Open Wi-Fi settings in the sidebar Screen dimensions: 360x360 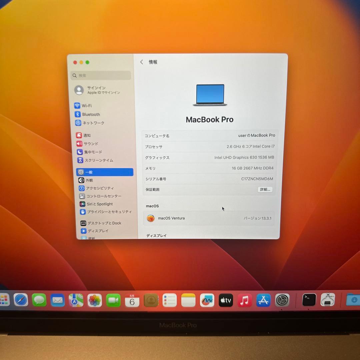pyautogui.click(x=87, y=106)
